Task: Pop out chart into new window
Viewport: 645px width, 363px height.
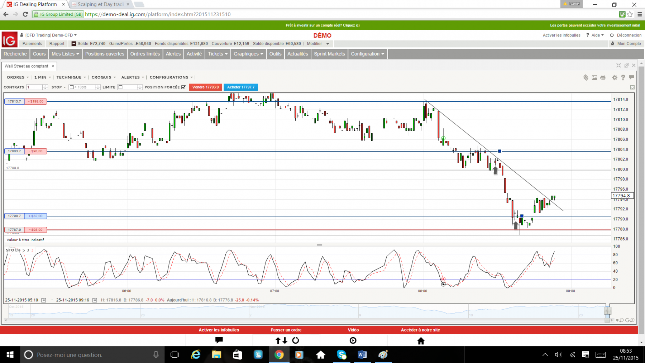Action: pos(626,65)
